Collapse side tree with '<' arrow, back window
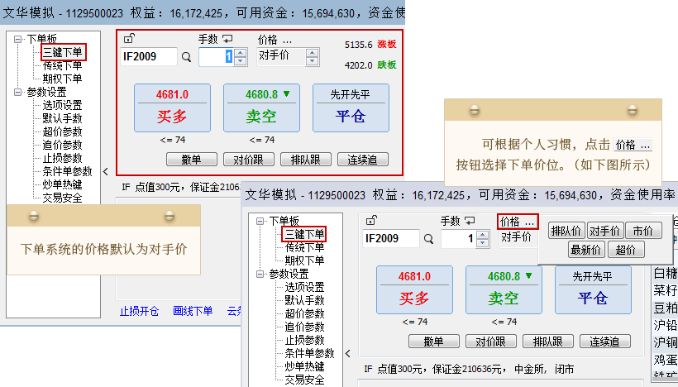Image resolution: width=678 pixels, height=387 pixels. [x=106, y=172]
